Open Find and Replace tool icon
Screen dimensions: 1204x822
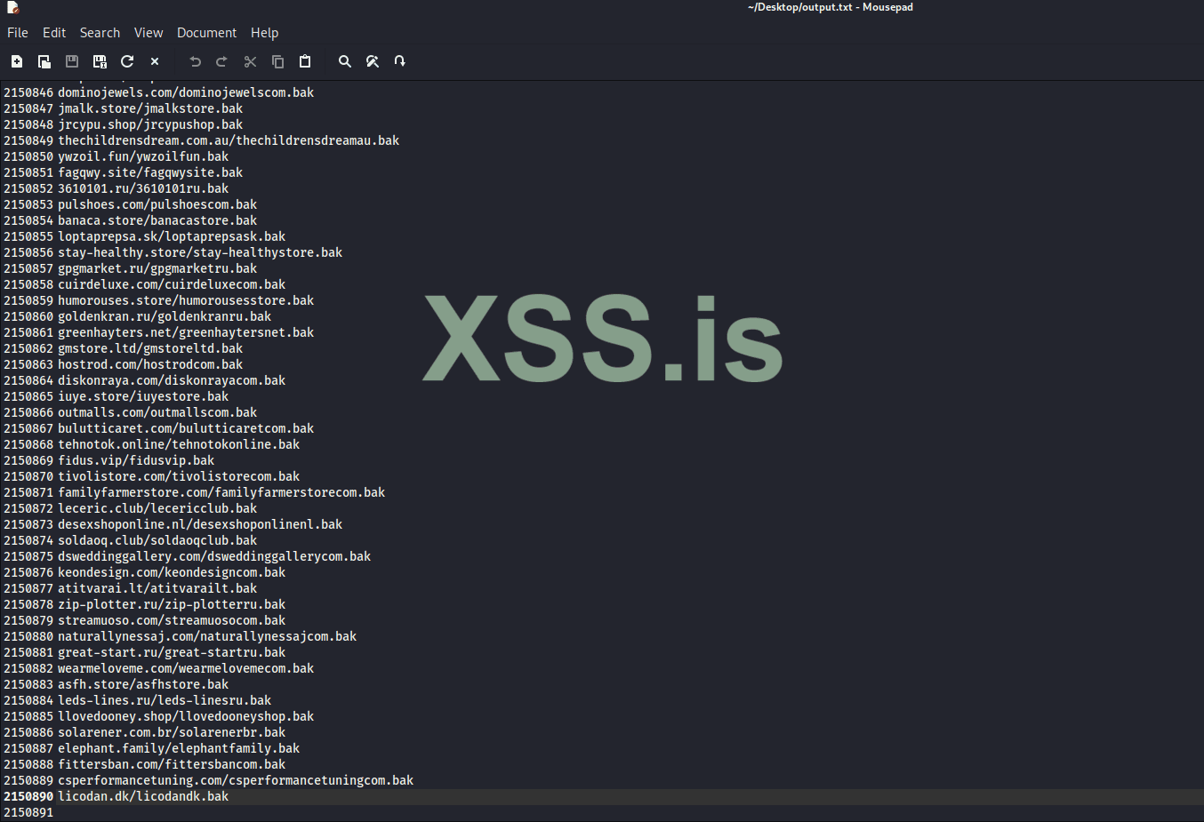coord(373,61)
